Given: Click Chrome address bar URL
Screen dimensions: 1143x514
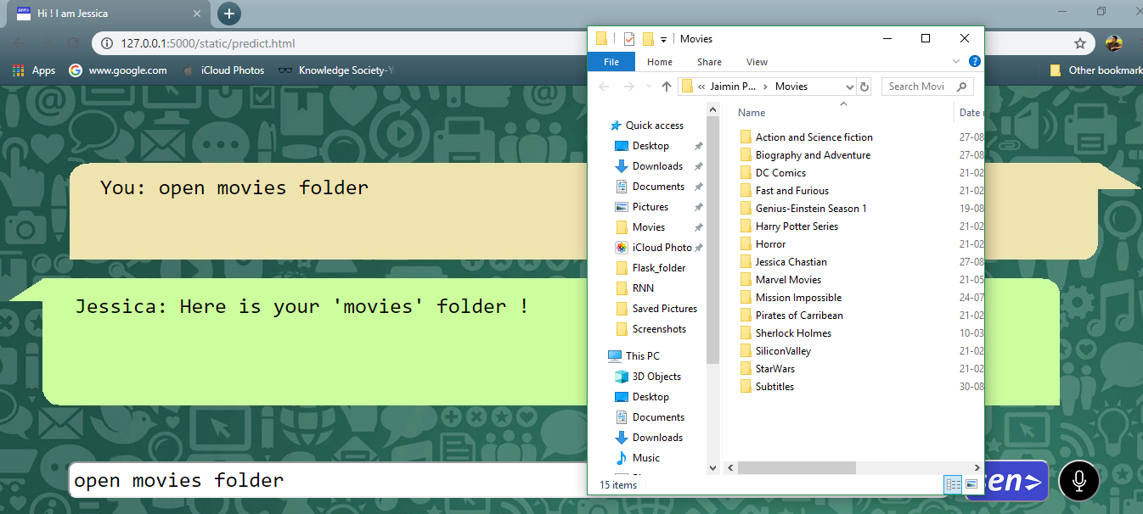Looking at the screenshot, I should tap(208, 43).
